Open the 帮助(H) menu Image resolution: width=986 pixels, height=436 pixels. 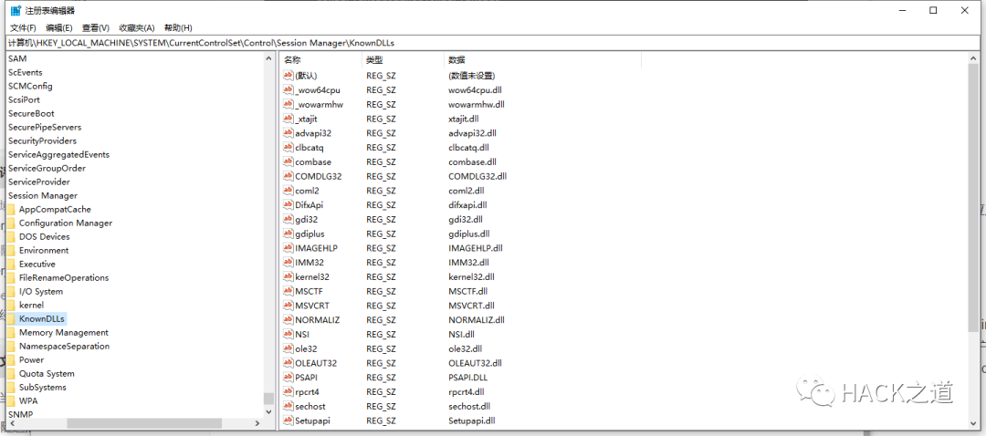point(178,27)
